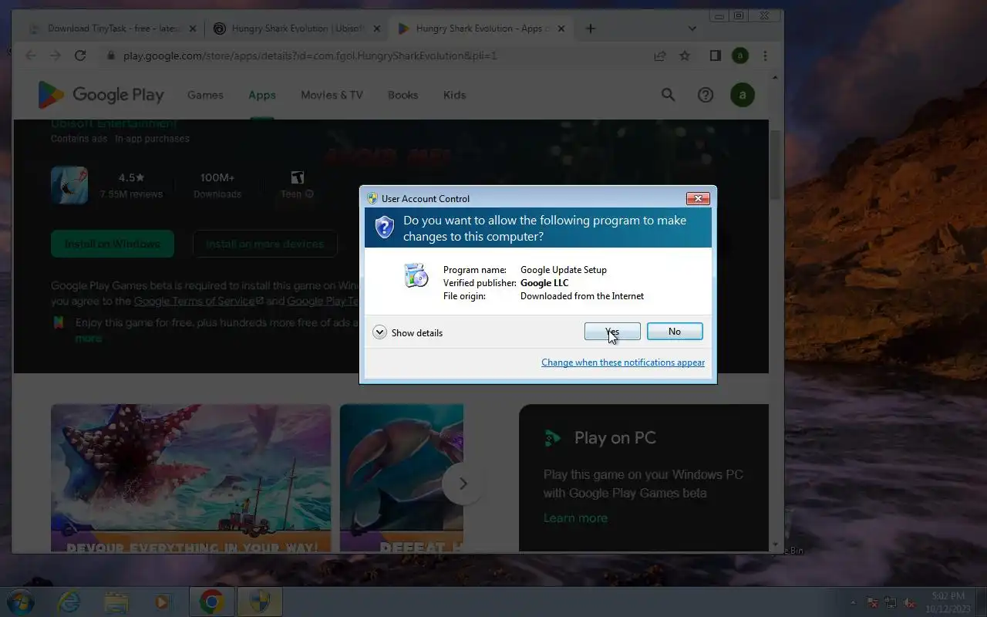The height and width of the screenshot is (617, 987).
Task: Select the UAC shield taskbar button
Action: pos(260,602)
